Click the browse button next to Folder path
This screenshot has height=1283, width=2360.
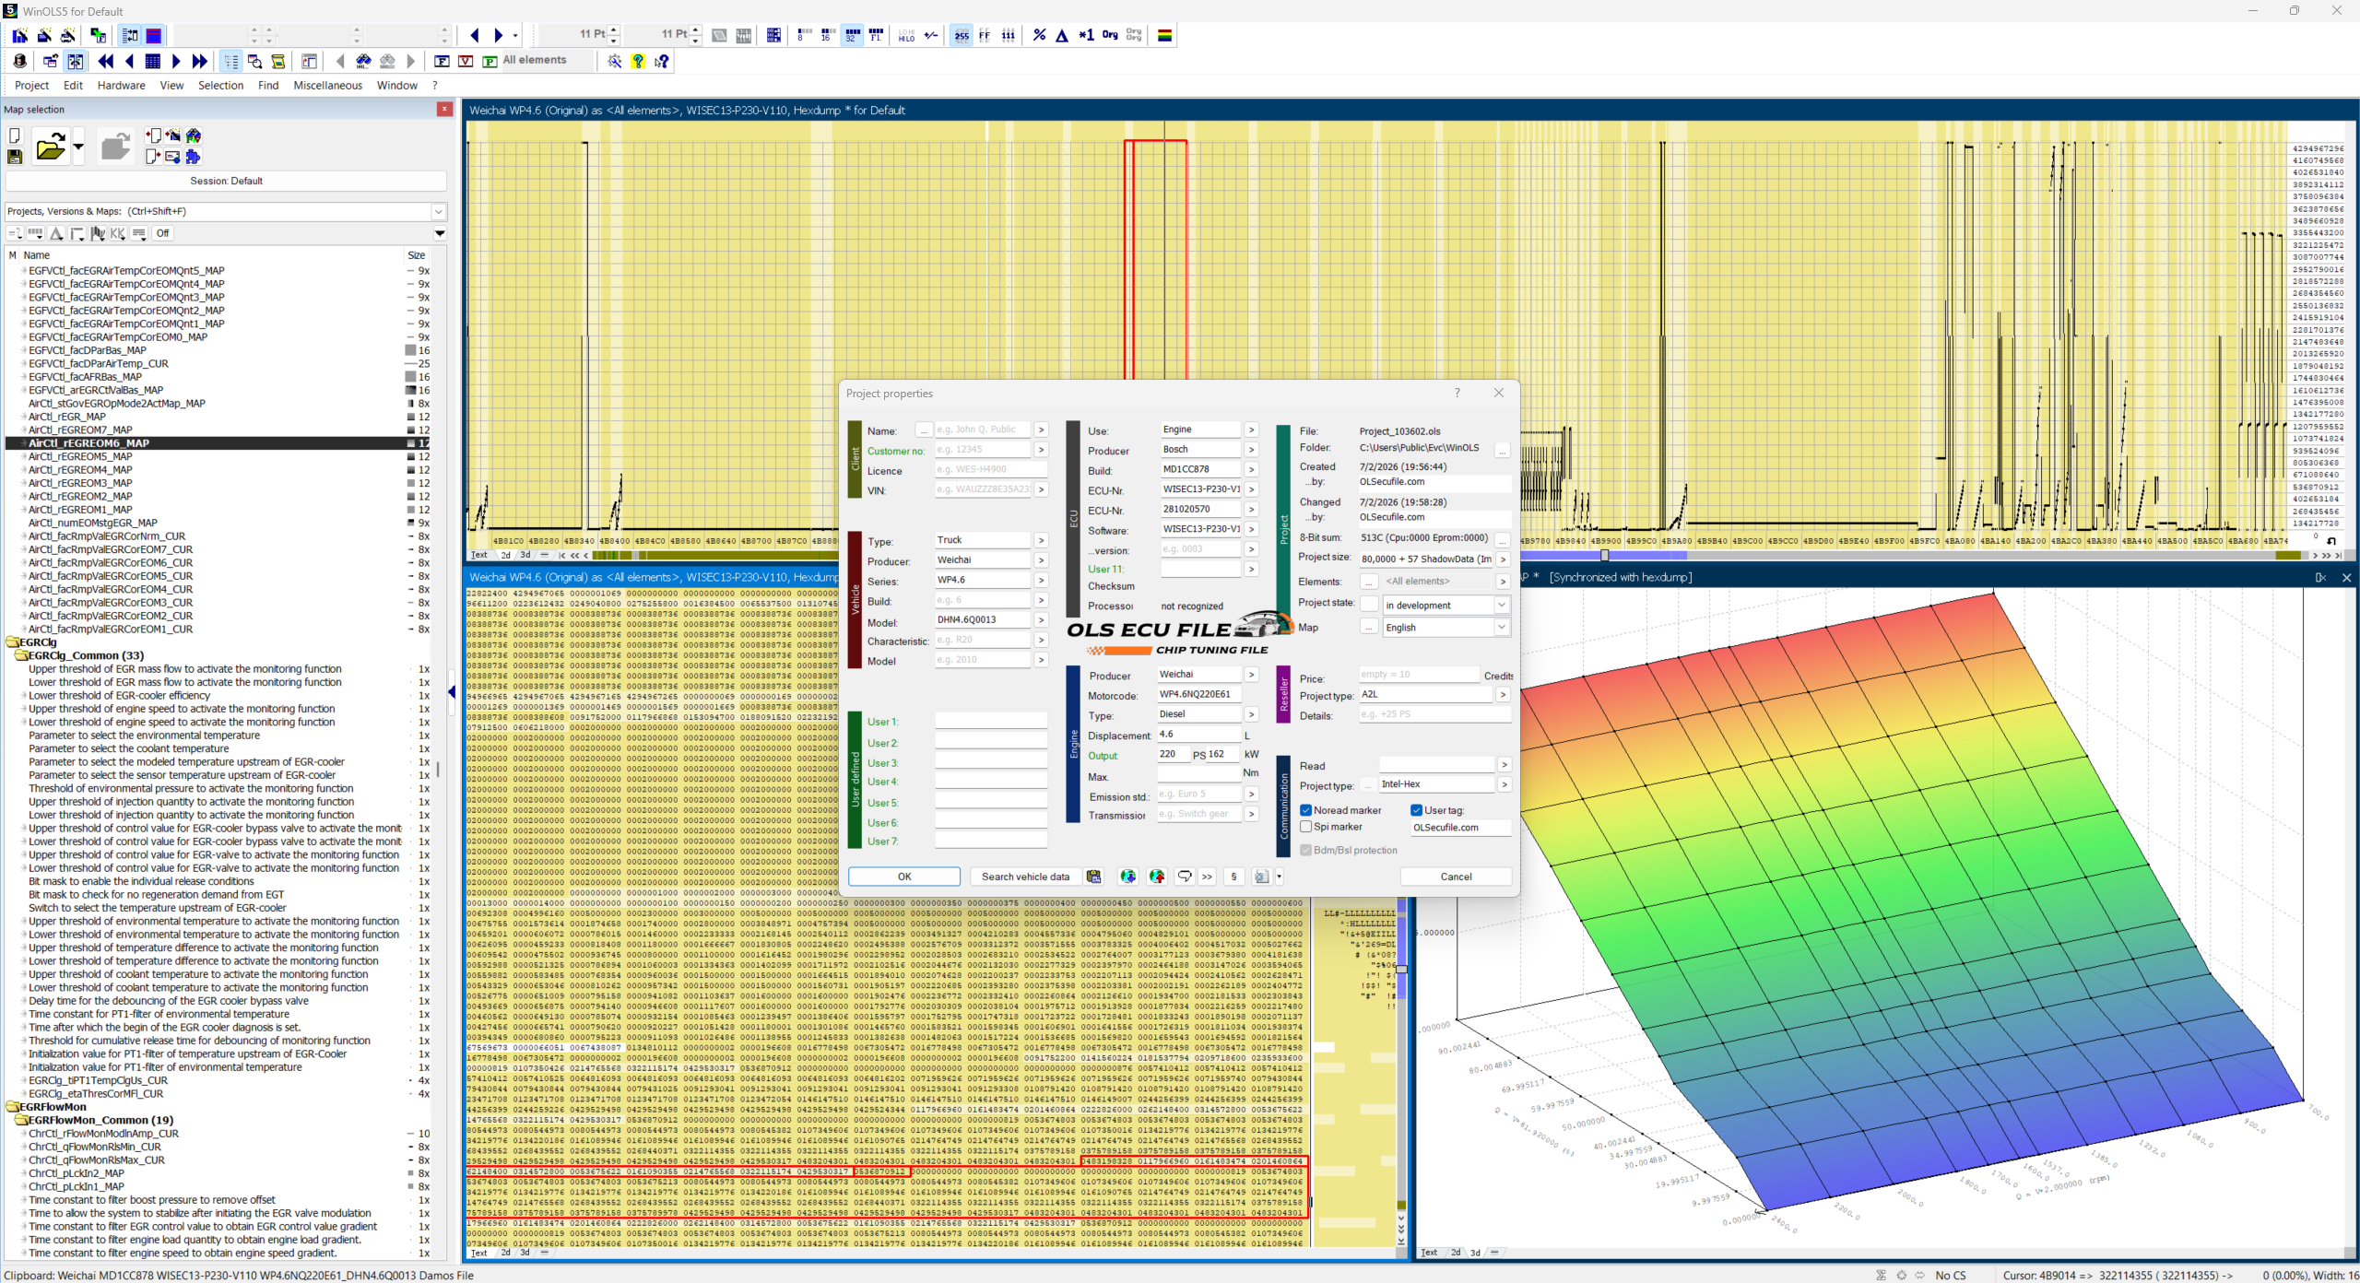tap(1502, 451)
